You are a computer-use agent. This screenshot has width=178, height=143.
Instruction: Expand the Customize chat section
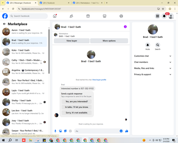153,56
